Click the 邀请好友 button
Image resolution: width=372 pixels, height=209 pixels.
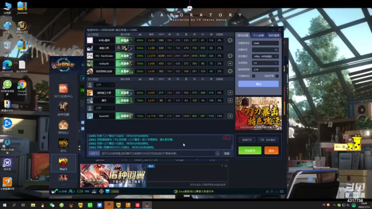[x=247, y=140]
